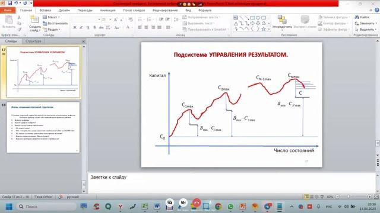Viewport: 380px width, 213px height.
Task: Click the Paste (Вставить) clipboard icon
Action: pyautogui.click(x=9, y=20)
